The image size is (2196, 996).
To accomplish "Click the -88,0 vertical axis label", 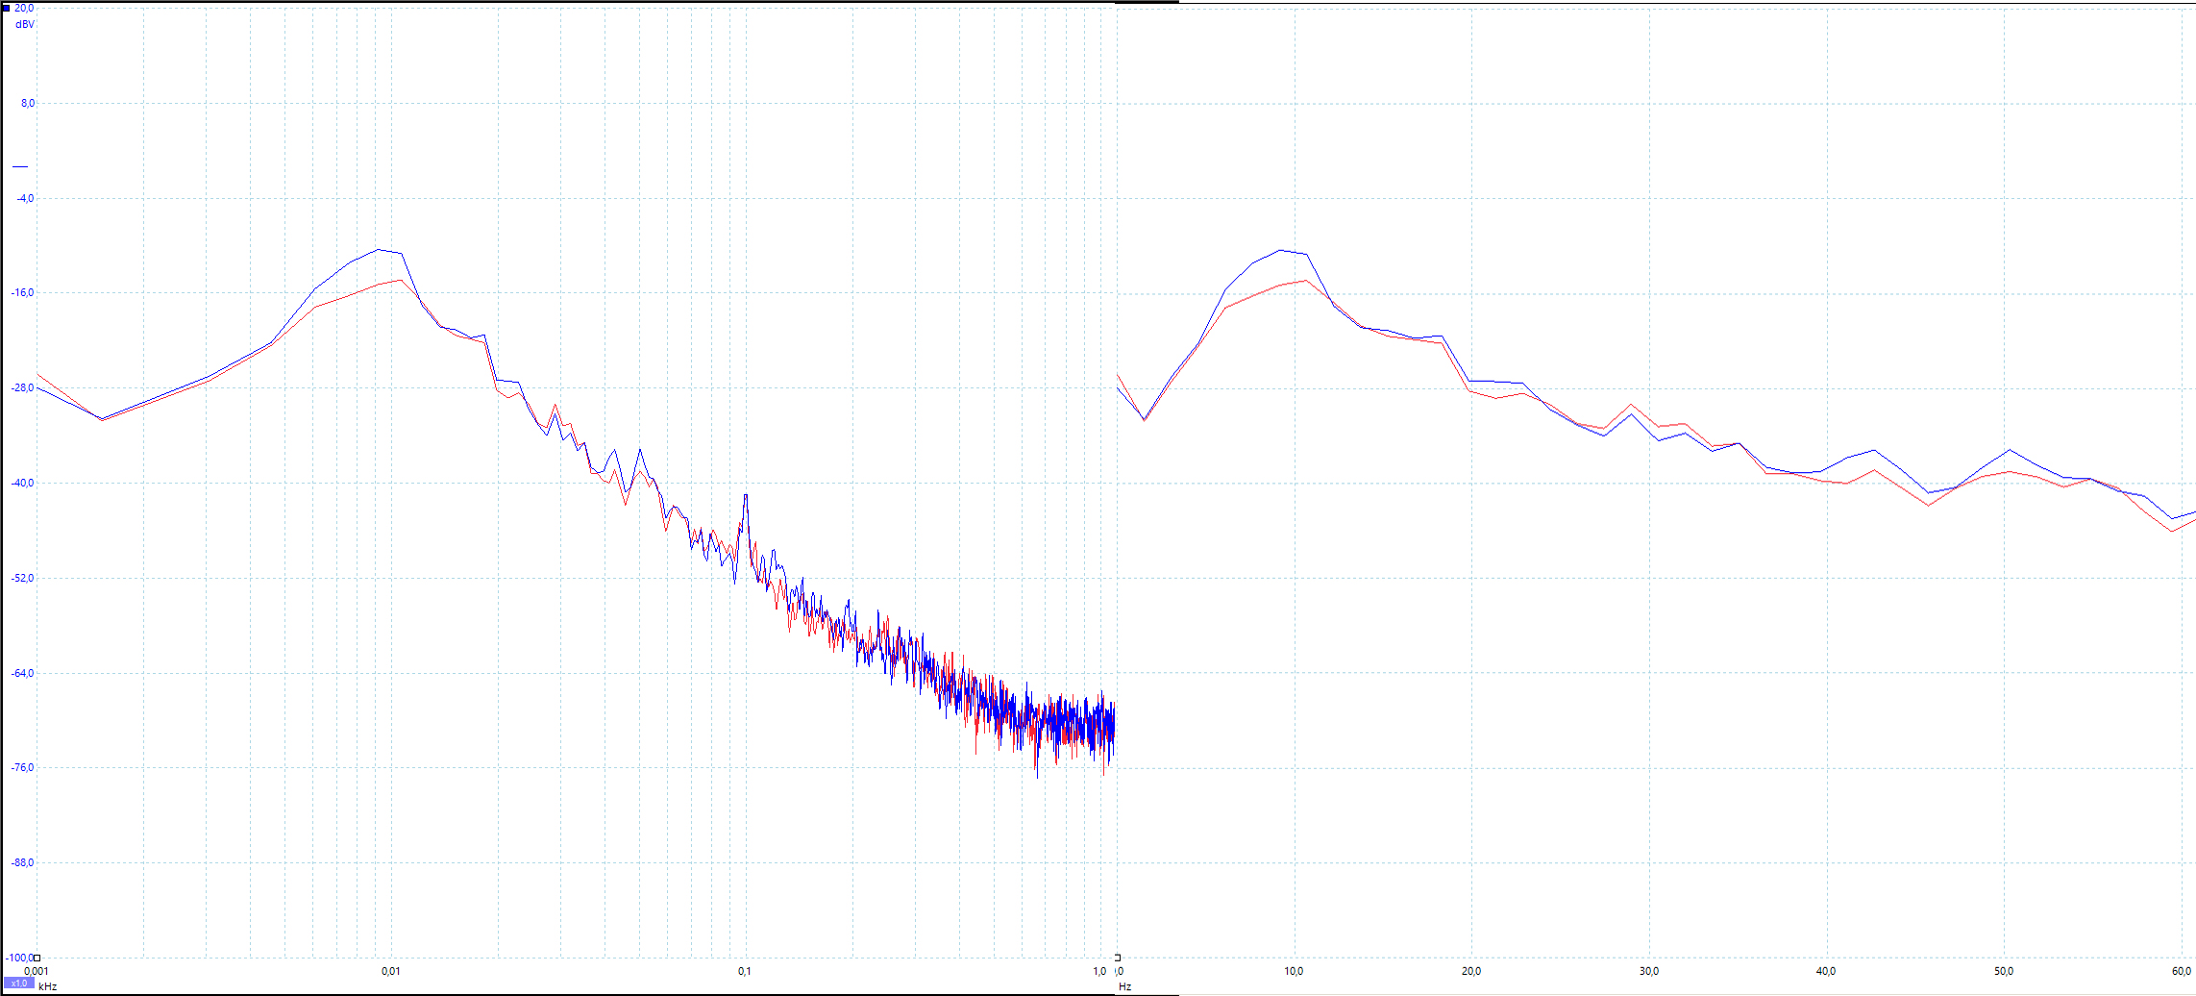I will pos(23,862).
